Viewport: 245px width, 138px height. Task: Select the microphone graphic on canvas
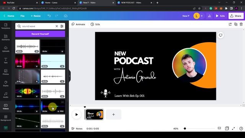pyautogui.click(x=106, y=93)
